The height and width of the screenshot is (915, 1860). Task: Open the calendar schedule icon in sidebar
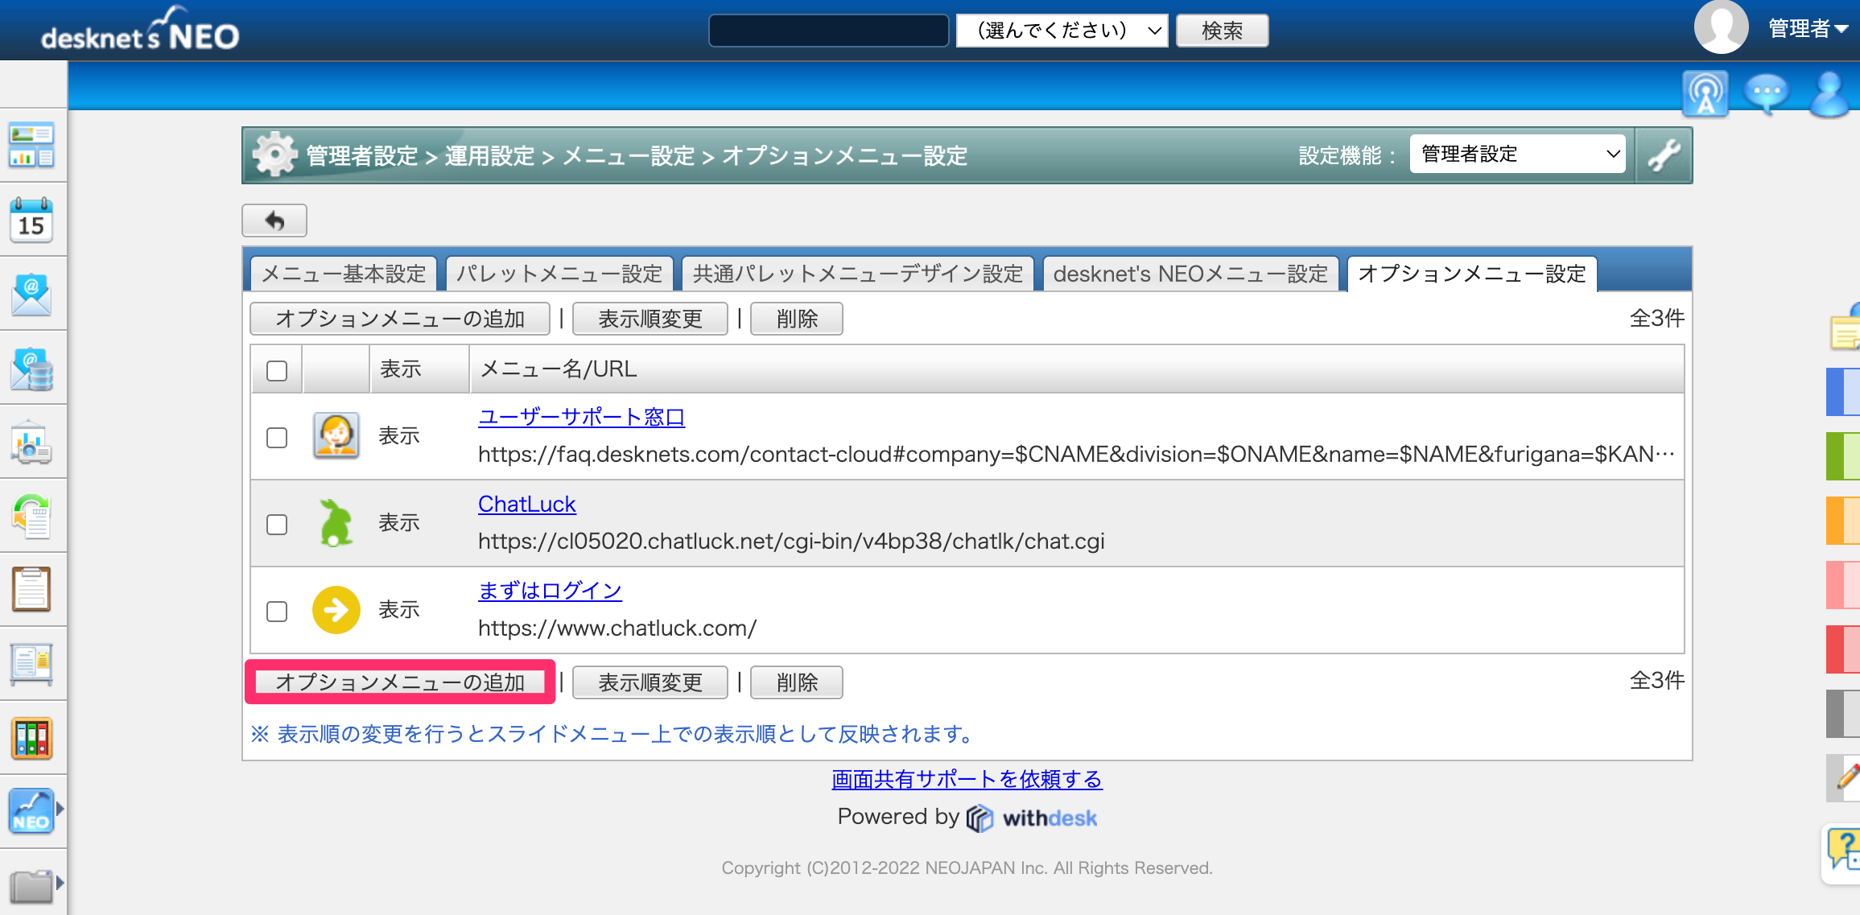point(31,220)
